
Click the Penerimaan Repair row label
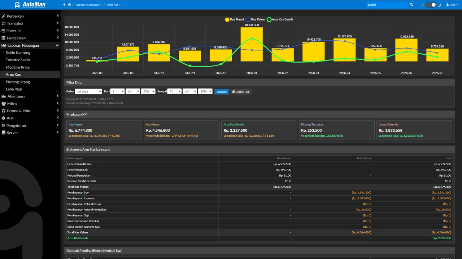click(x=79, y=164)
